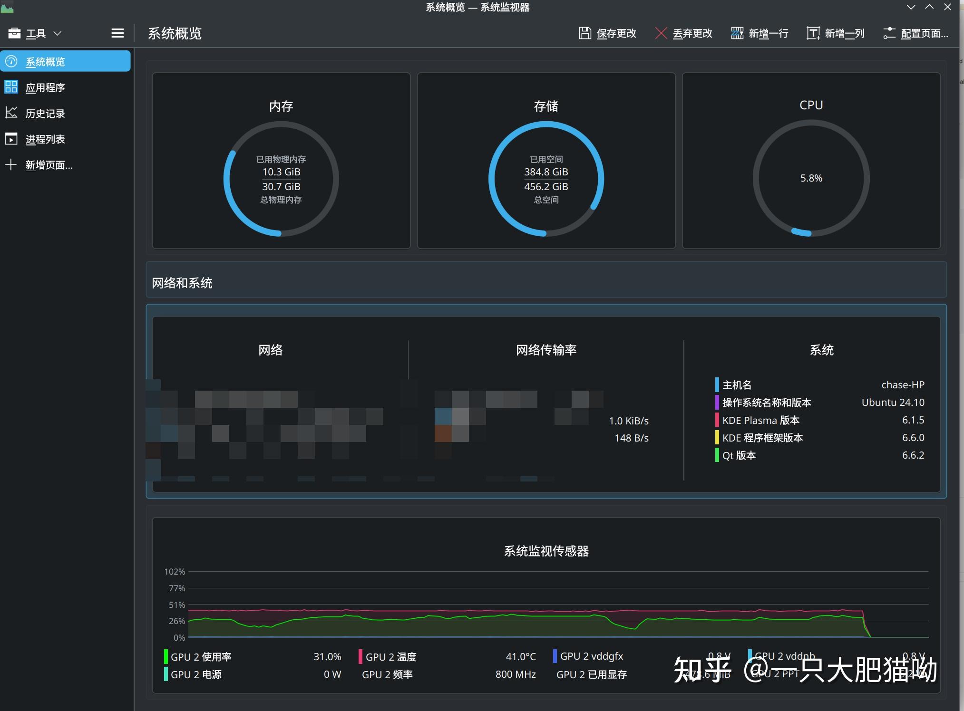Select the 内存 usage gauge
This screenshot has width=964, height=711.
(x=281, y=178)
